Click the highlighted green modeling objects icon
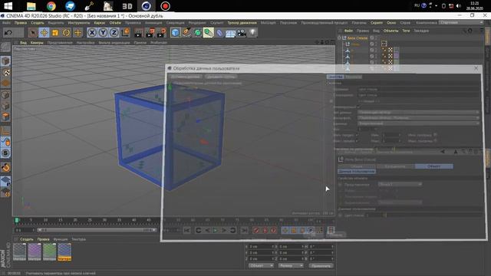491x276 pixels. [208, 32]
